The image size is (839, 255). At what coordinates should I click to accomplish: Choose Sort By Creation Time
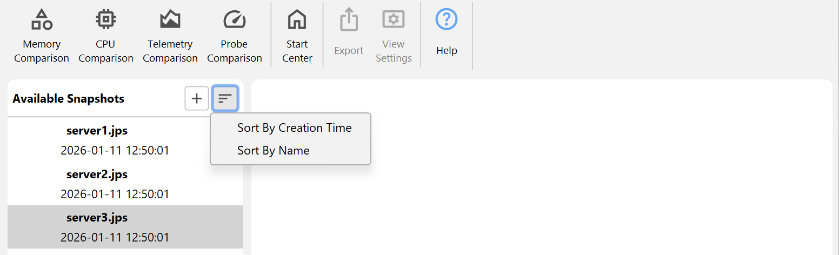click(294, 128)
